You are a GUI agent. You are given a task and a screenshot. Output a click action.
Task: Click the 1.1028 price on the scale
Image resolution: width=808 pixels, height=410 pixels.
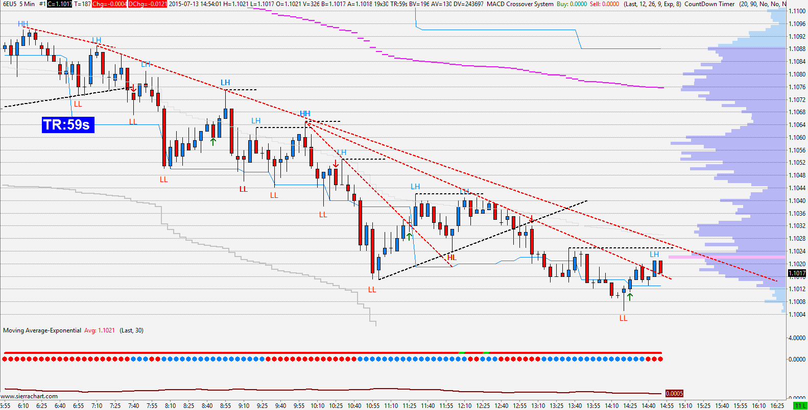point(797,239)
